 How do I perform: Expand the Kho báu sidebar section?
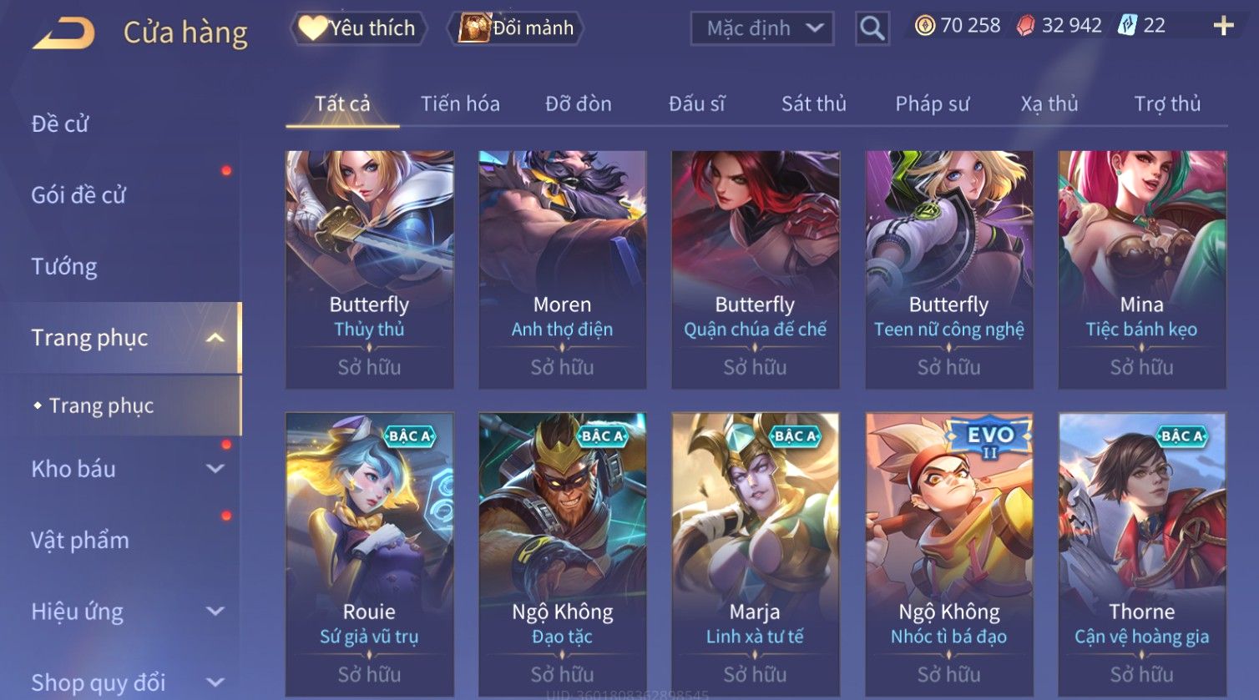[x=215, y=469]
